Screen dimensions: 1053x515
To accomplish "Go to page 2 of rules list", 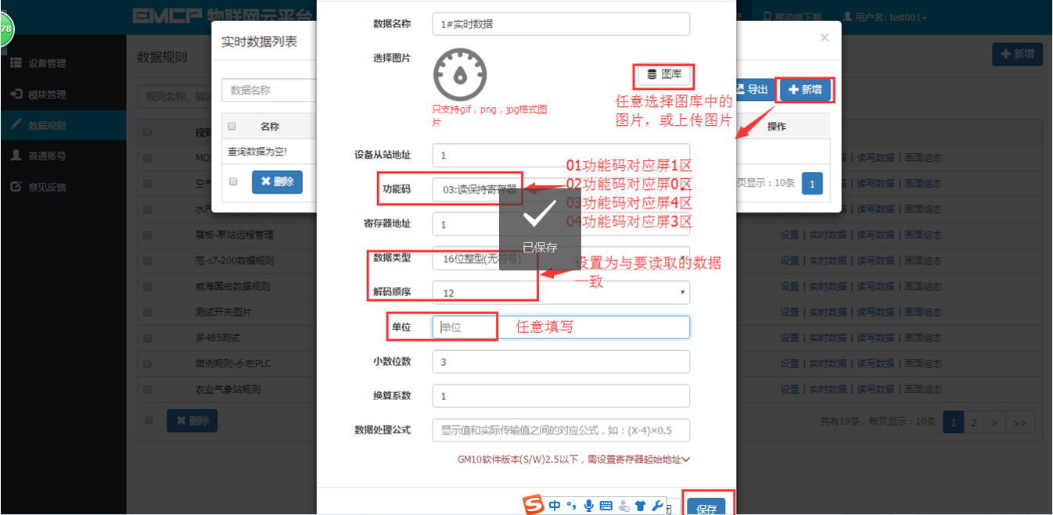I will [x=973, y=423].
